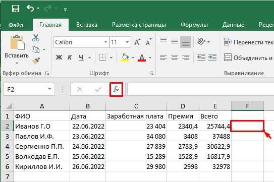This screenshot has width=274, height=182.
Task: Open Буфер обмена dialog launcher
Action: [47, 74]
